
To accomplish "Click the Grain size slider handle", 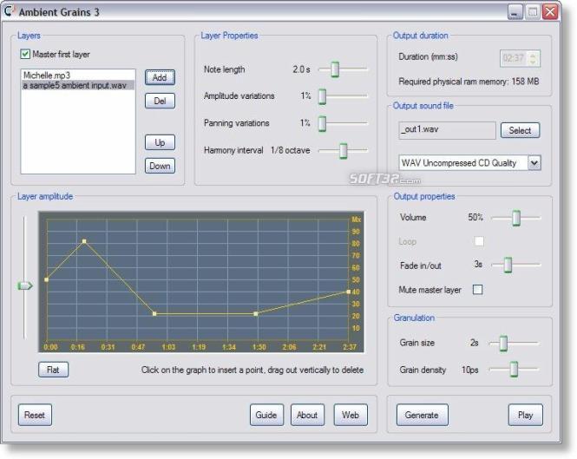I will (503, 343).
